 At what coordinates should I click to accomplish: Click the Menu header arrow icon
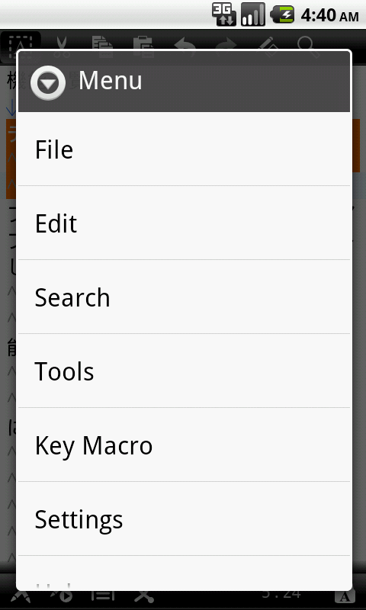(x=48, y=82)
